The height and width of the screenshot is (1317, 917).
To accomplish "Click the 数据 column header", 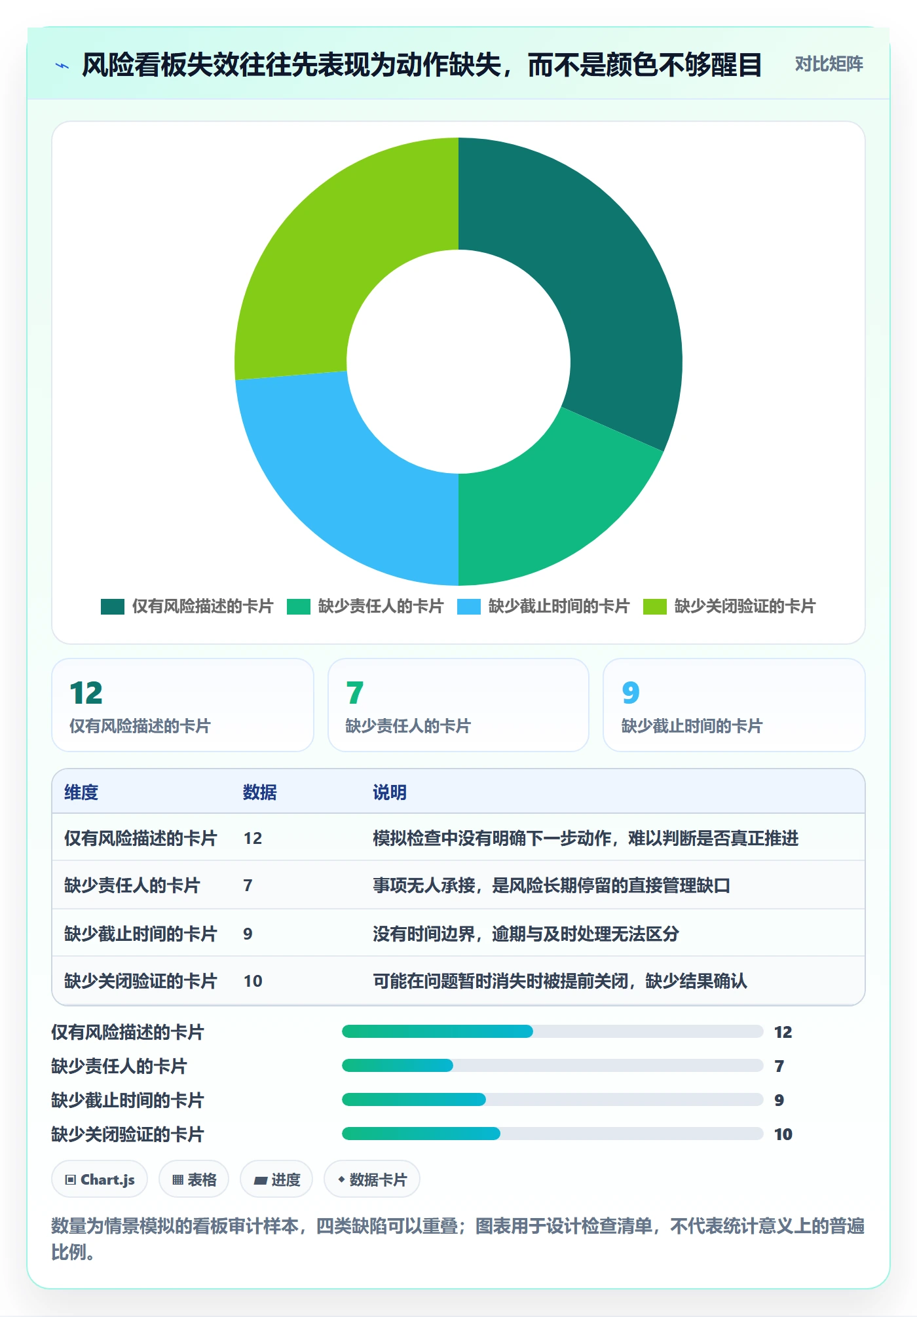I will pyautogui.click(x=260, y=792).
